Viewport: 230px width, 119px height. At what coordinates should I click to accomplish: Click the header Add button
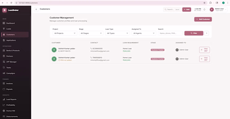click(x=187, y=10)
